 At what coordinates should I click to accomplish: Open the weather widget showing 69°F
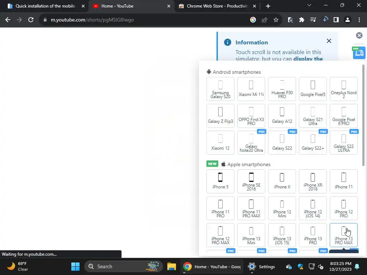click(17, 266)
